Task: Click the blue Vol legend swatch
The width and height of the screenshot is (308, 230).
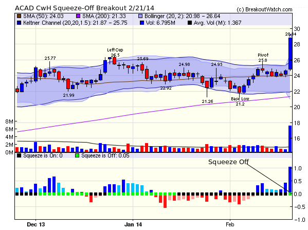Action: pos(142,23)
